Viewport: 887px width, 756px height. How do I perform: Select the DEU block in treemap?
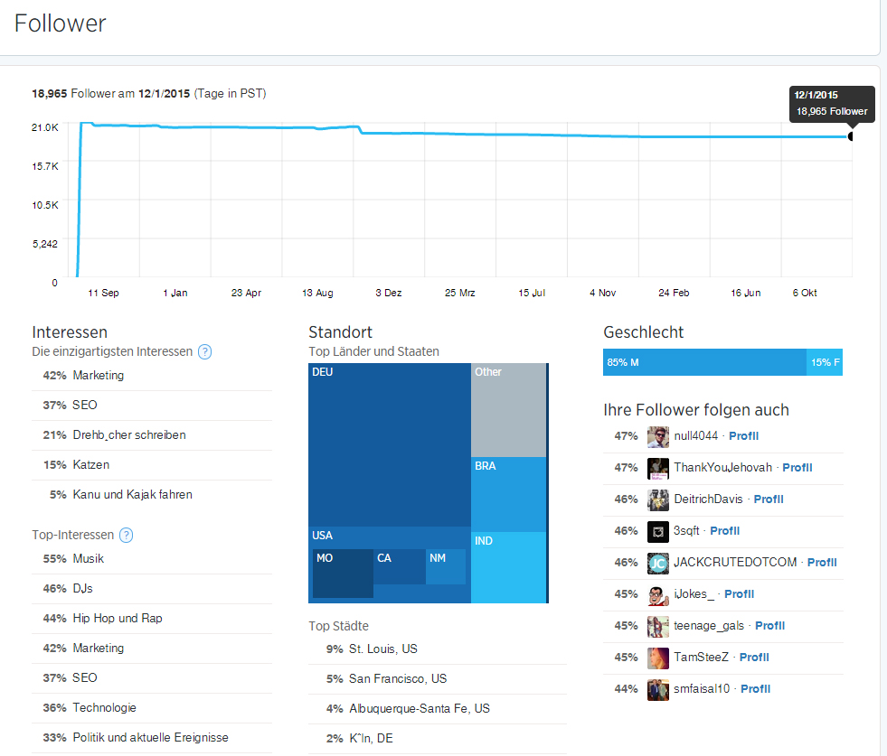(x=389, y=444)
